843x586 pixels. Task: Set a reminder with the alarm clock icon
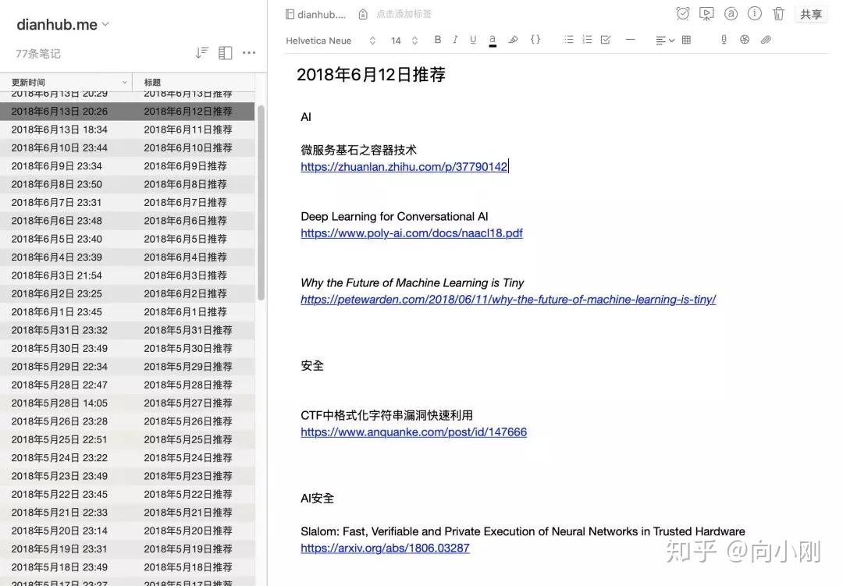click(683, 13)
